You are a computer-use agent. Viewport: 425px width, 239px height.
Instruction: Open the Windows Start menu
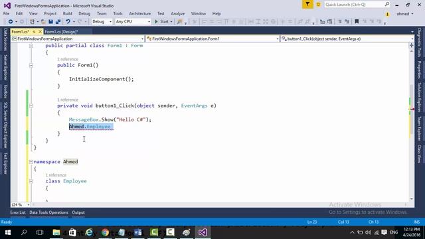[x=8, y=232]
